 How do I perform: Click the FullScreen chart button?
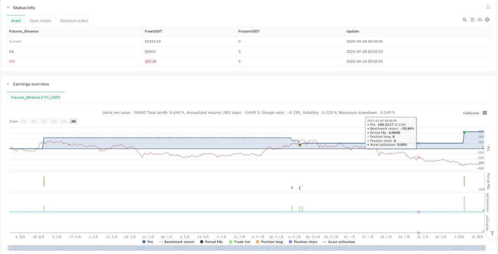(x=471, y=113)
